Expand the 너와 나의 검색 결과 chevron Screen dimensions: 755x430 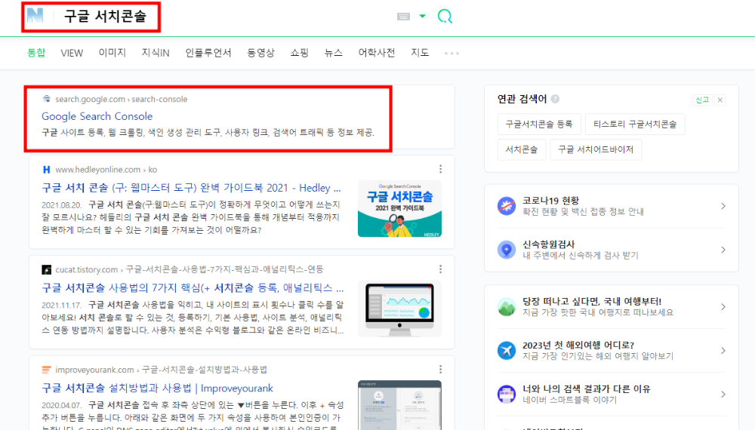723,394
